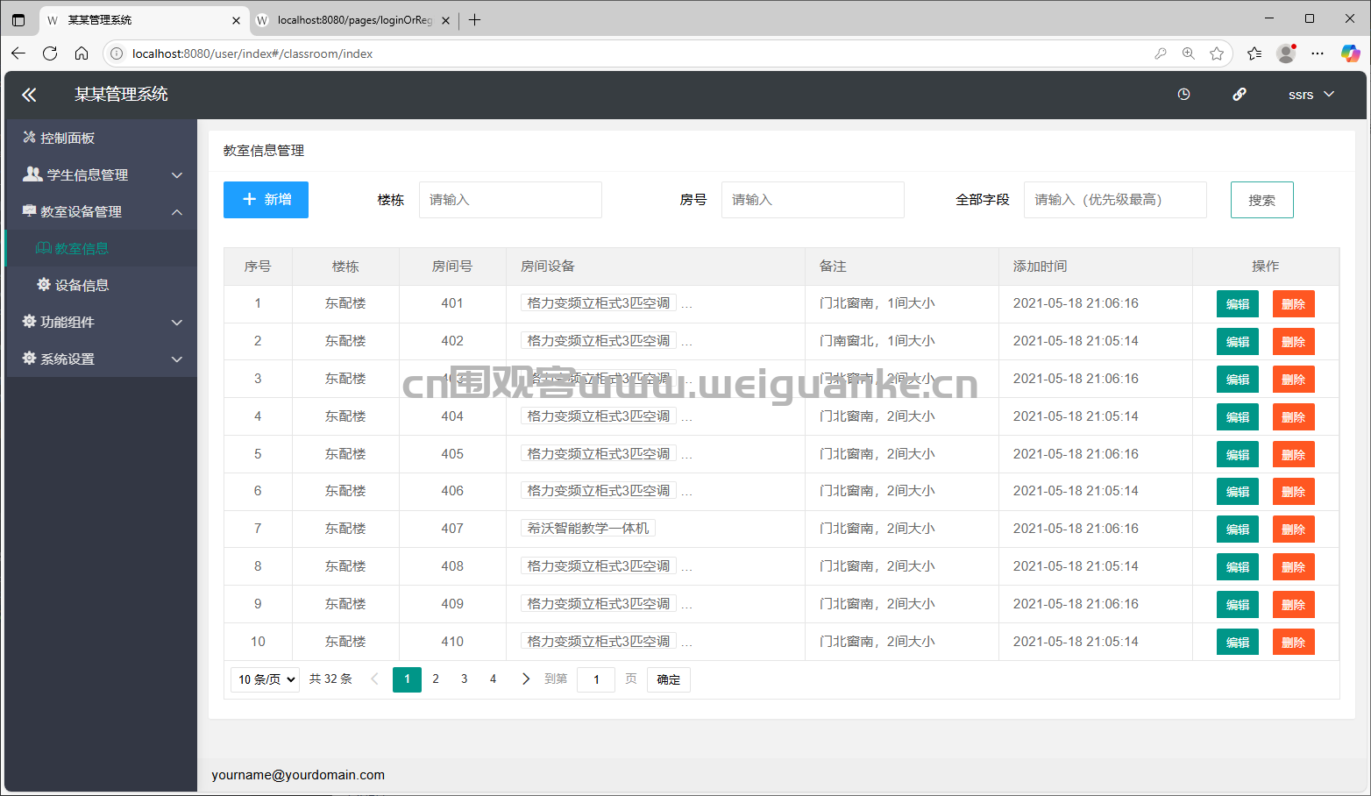Click the 搜索 search button
This screenshot has width=1371, height=796.
coord(1261,200)
